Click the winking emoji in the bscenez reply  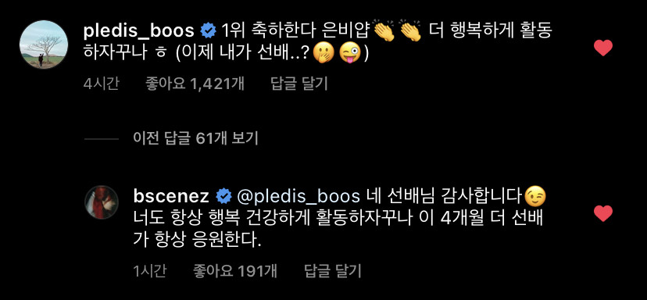click(x=535, y=196)
